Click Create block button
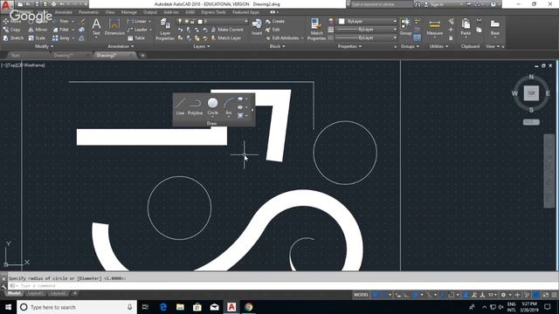This screenshot has height=314, width=559. click(x=275, y=21)
